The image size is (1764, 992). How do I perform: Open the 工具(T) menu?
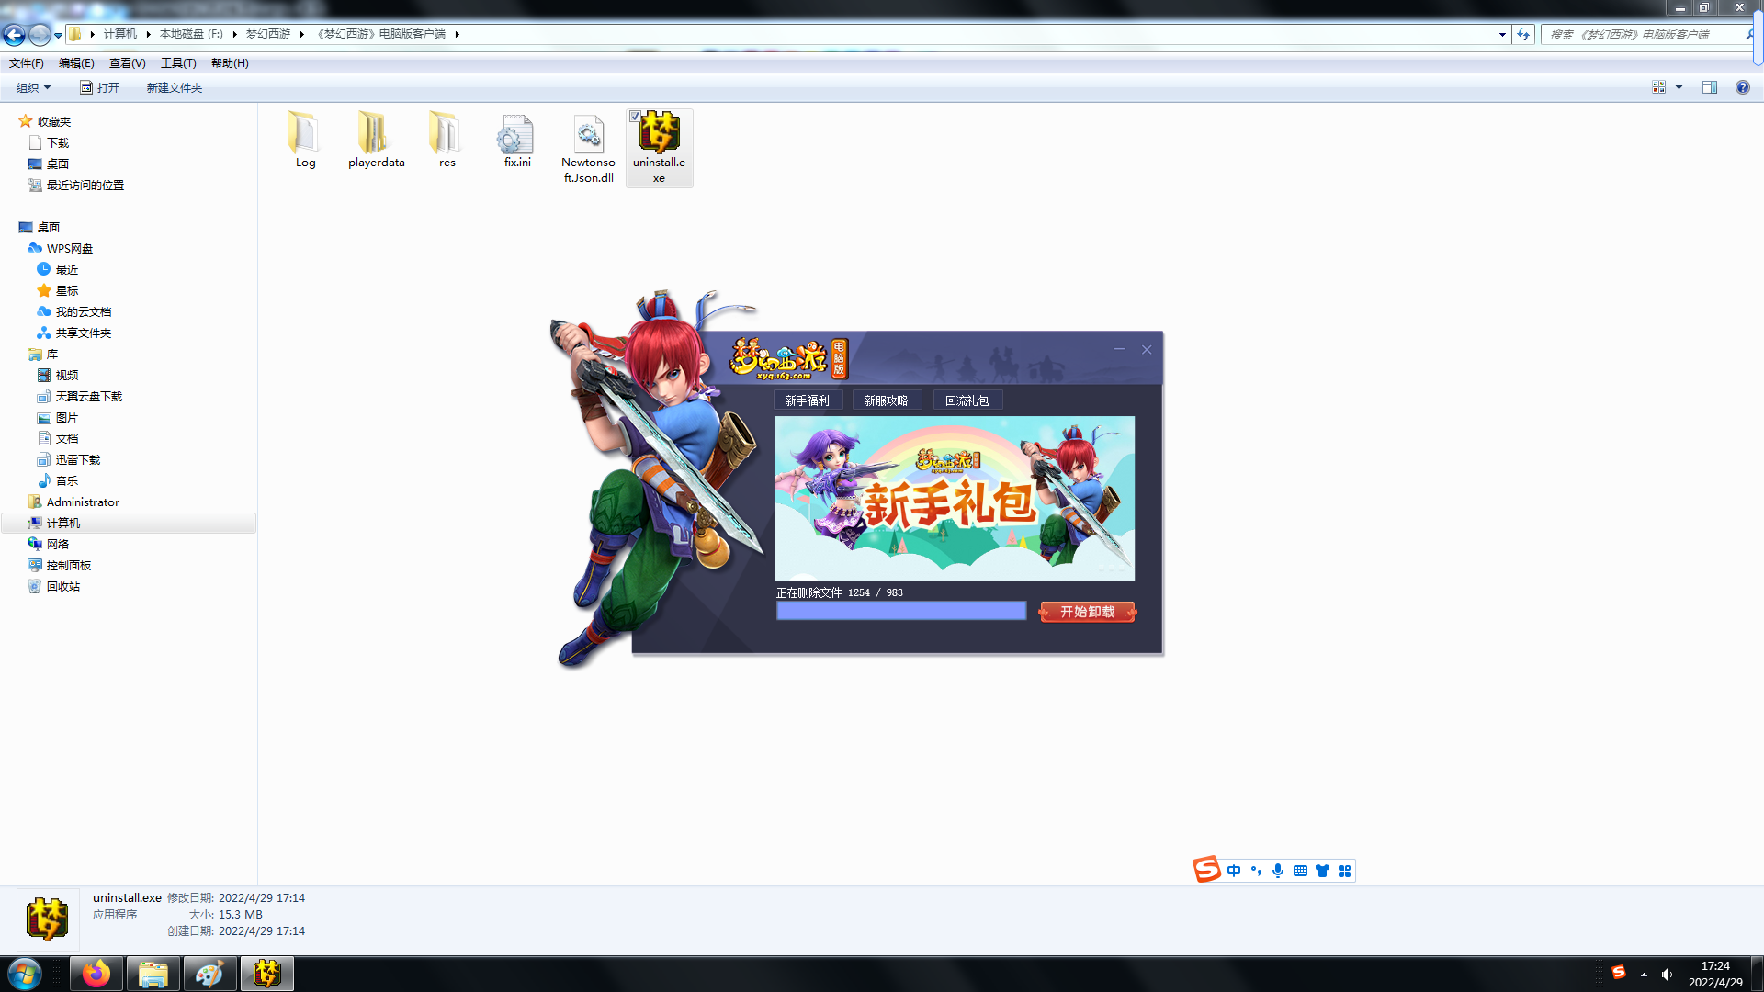tap(178, 63)
